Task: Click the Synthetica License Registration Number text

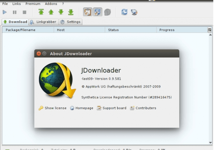Action: 126,97
